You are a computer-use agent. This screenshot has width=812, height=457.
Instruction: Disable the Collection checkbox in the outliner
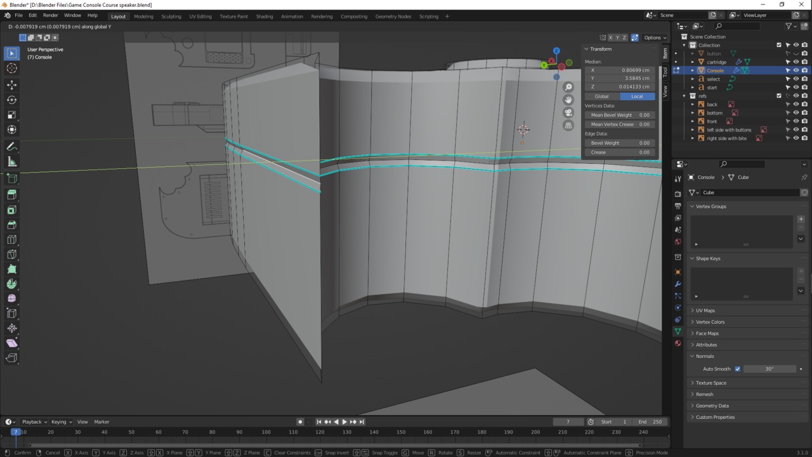tap(779, 44)
